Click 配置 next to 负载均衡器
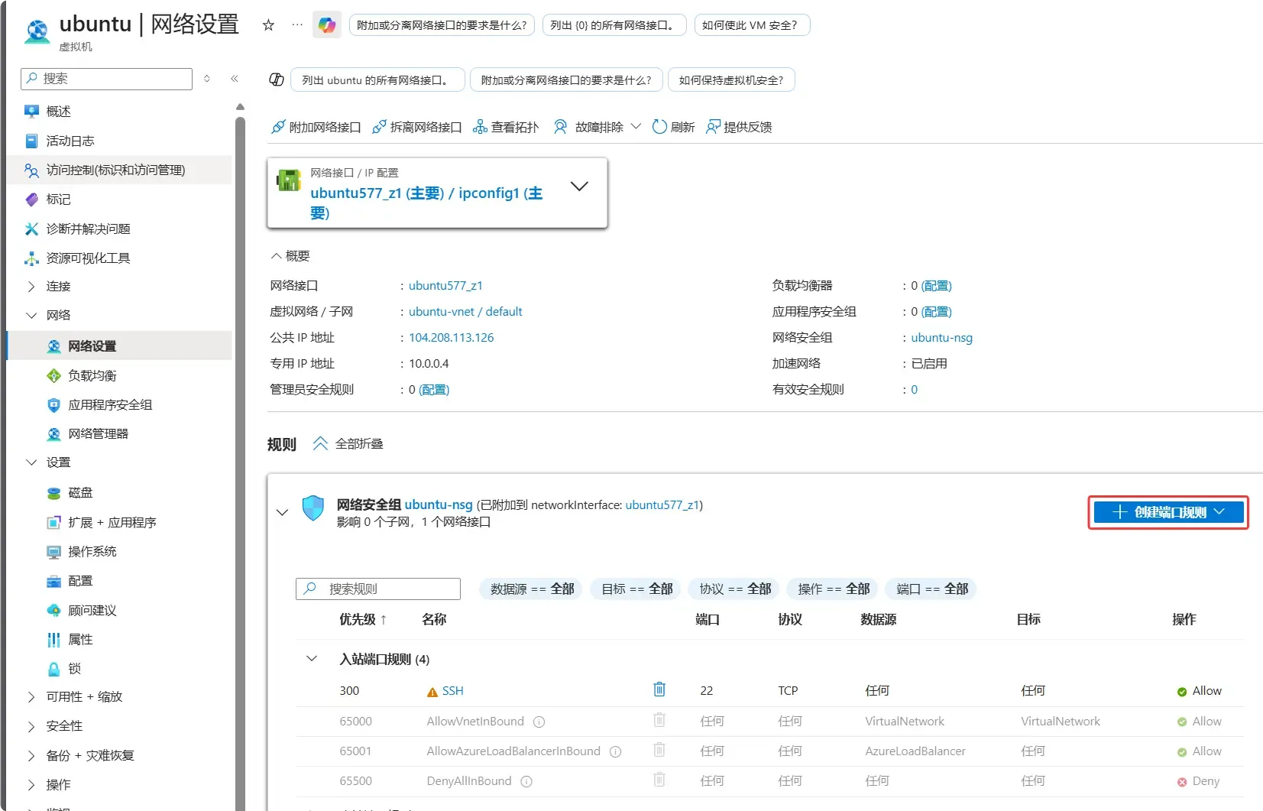 (937, 285)
